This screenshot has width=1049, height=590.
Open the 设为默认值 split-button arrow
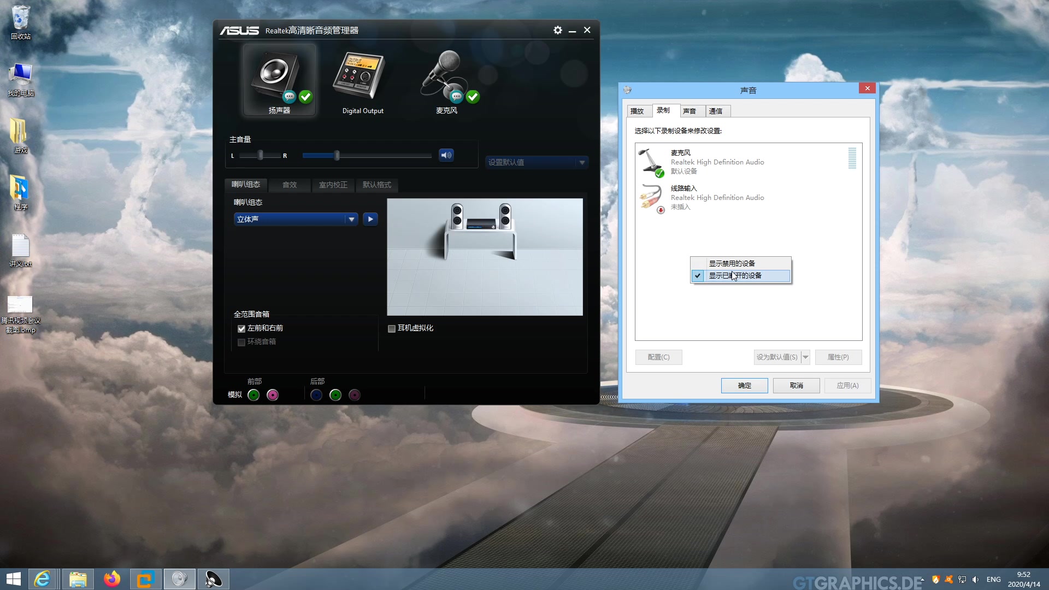(x=805, y=357)
